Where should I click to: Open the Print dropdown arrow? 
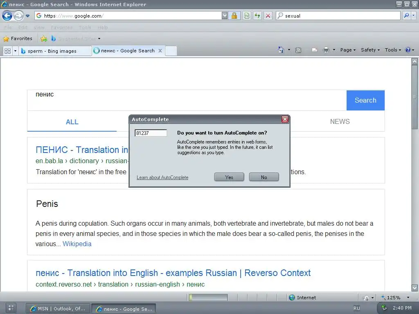(334, 49)
